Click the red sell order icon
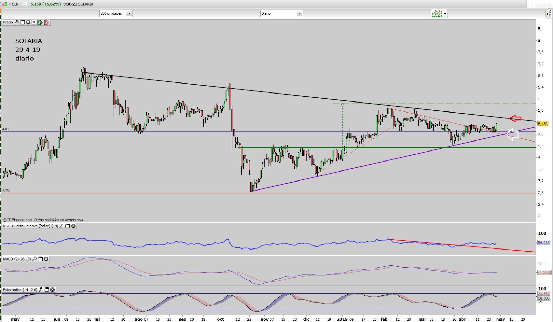Image resolution: width=553 pixels, height=322 pixels. point(47,22)
